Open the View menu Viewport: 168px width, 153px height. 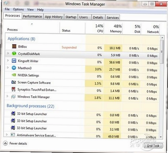30,9
